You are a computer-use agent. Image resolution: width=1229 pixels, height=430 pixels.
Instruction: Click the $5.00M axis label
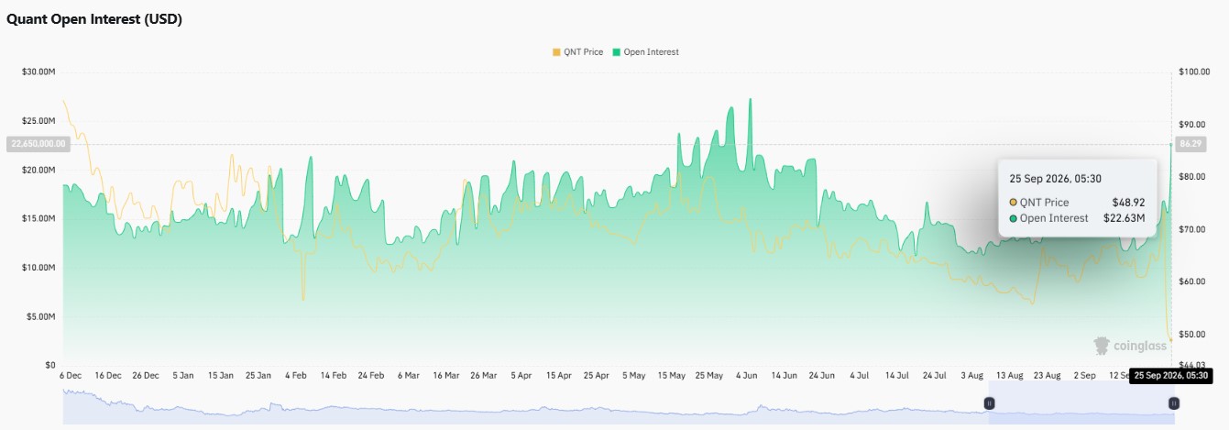click(x=41, y=316)
